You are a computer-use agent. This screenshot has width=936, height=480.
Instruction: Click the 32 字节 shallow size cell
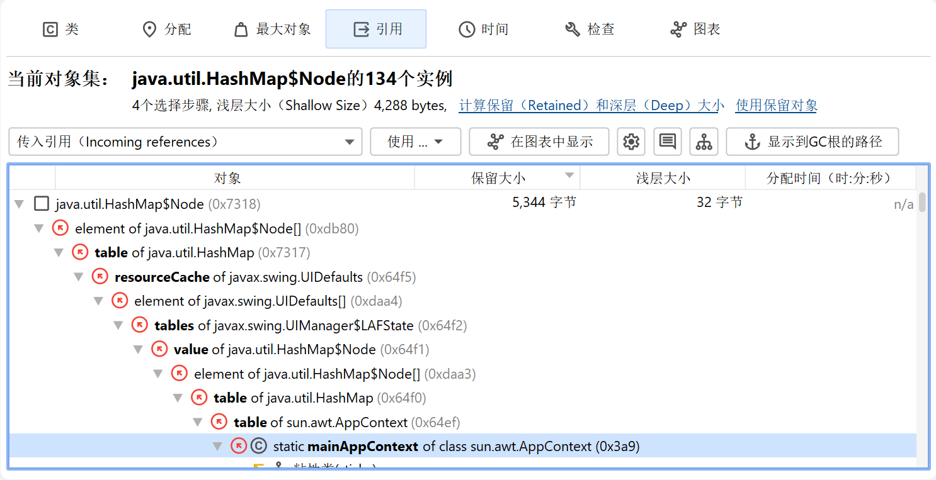720,203
